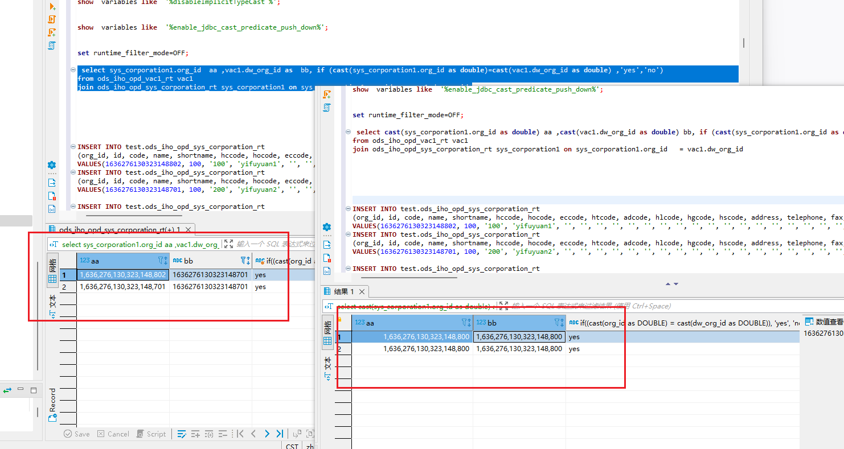Switch right results to 文本 text view
This screenshot has width=844, height=449.
point(327,368)
